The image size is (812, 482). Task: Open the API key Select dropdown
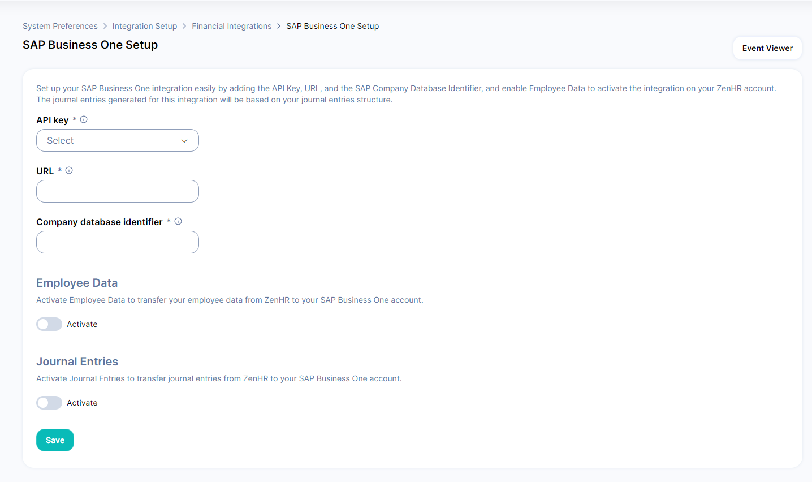pyautogui.click(x=118, y=140)
